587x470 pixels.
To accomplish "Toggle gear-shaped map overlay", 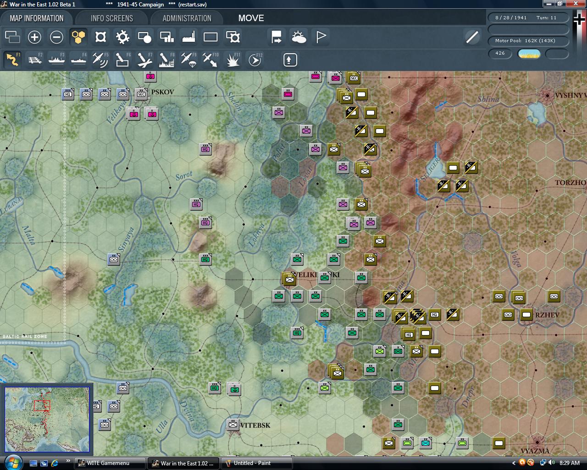I will coord(122,37).
